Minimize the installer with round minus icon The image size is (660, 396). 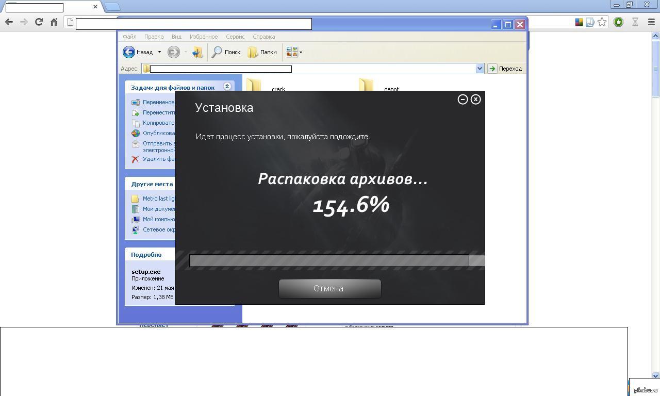[x=463, y=100]
